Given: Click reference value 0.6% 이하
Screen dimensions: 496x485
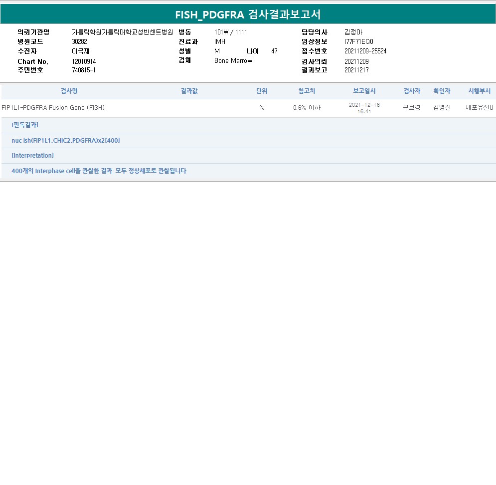Looking at the screenshot, I should coord(307,108).
